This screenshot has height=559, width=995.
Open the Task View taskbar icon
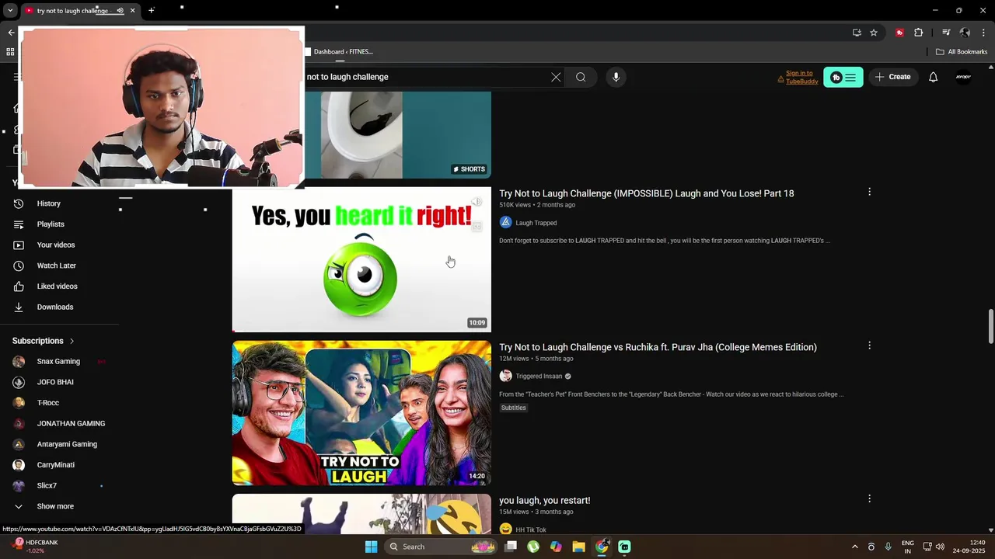pos(511,547)
